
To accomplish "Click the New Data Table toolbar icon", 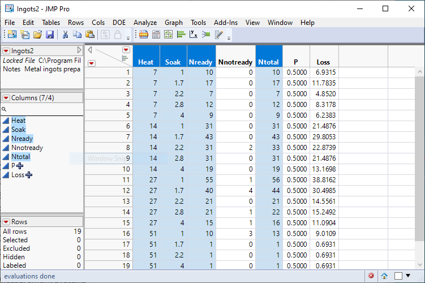I will [12, 35].
